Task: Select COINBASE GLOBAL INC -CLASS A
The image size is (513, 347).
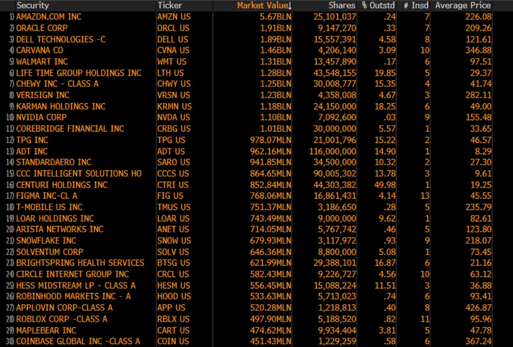Action: (x=78, y=342)
